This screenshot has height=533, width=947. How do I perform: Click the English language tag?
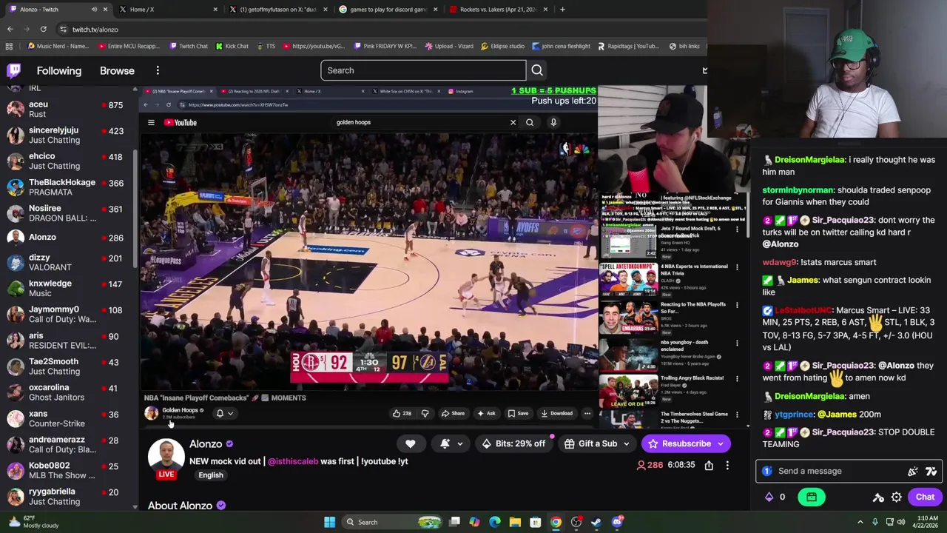(210, 475)
